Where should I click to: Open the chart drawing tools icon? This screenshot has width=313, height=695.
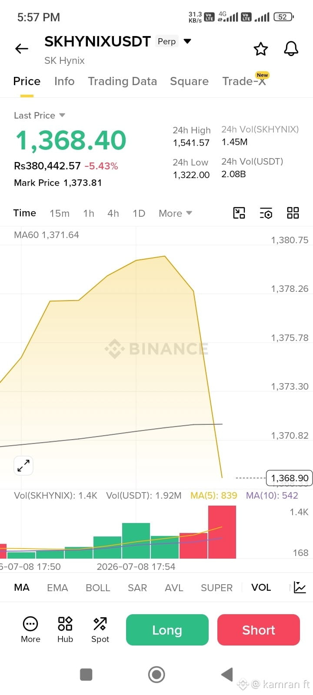pyautogui.click(x=239, y=213)
